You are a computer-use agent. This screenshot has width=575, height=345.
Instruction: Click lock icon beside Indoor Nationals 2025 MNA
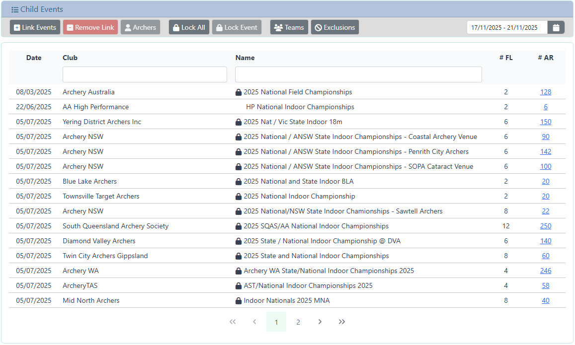coord(239,301)
